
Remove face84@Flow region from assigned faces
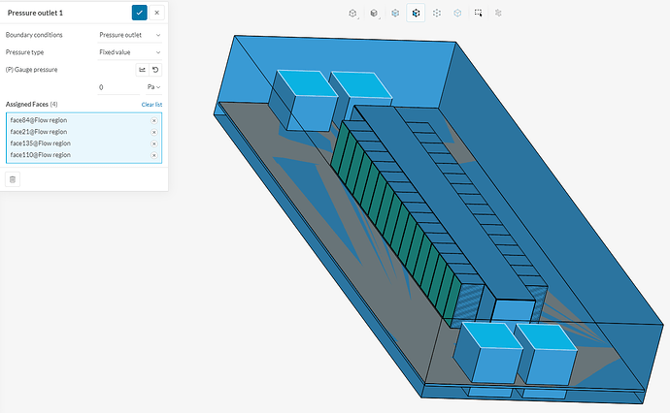pyautogui.click(x=153, y=120)
